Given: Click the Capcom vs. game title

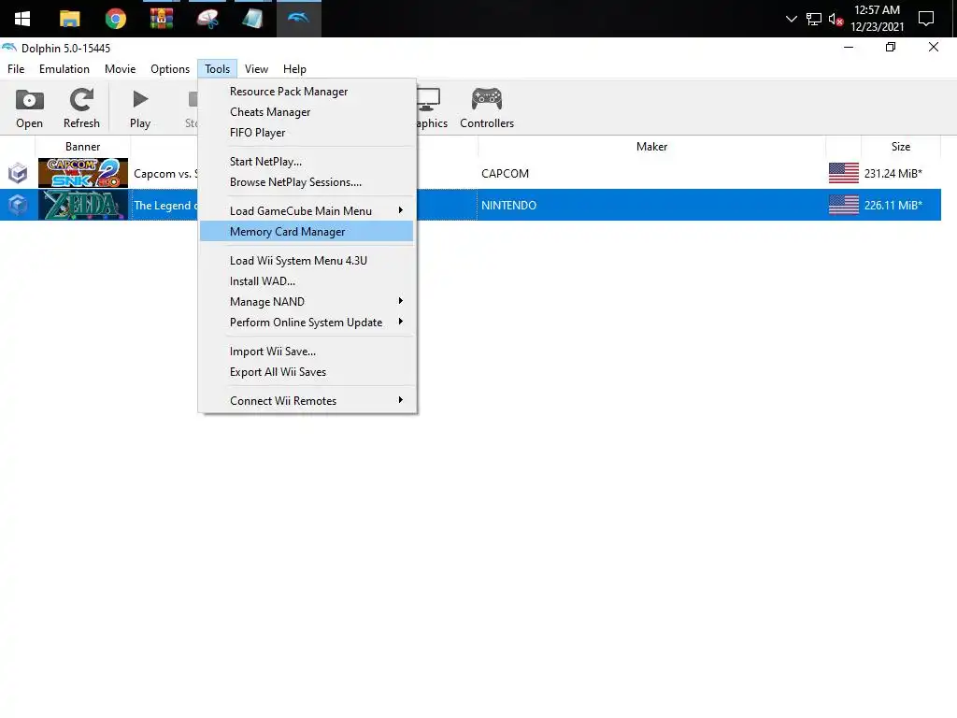Looking at the screenshot, I should [164, 173].
